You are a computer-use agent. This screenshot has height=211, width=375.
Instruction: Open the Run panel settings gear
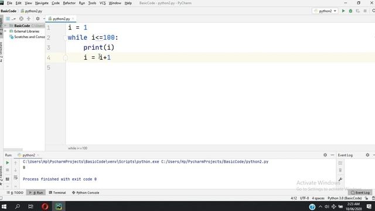tap(325, 155)
